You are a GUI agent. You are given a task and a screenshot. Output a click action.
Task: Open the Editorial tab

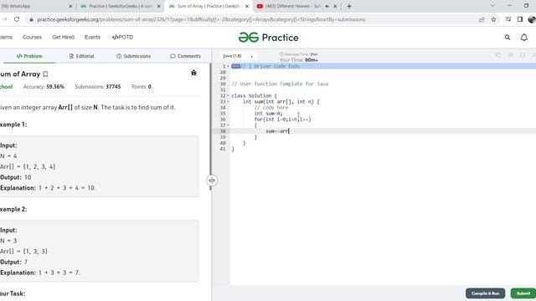82,56
